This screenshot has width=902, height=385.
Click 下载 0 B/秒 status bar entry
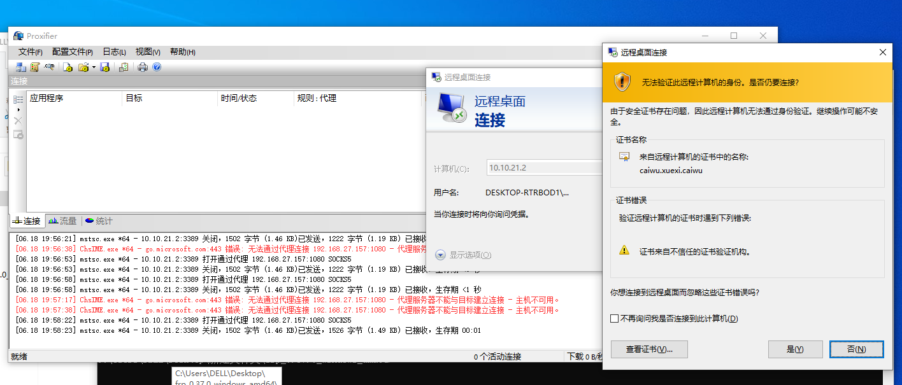[x=584, y=356]
